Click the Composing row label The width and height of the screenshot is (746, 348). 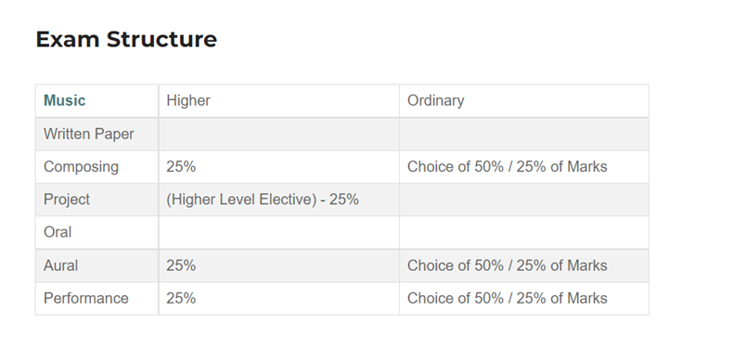81,167
